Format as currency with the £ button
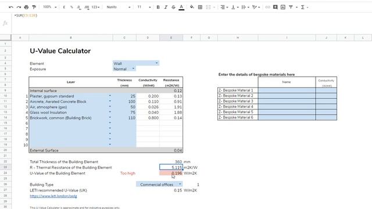 (x=64, y=7)
